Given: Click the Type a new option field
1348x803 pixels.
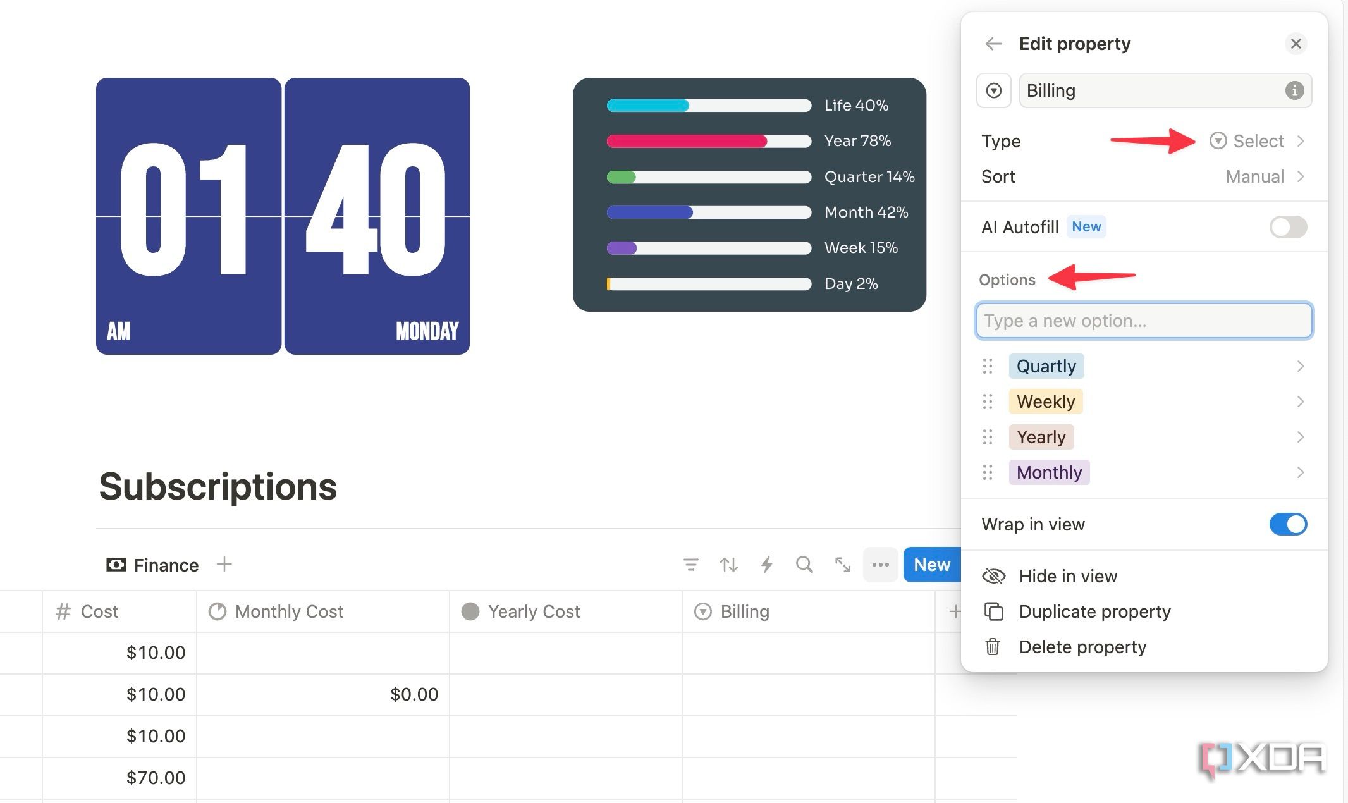Looking at the screenshot, I should click(1143, 321).
